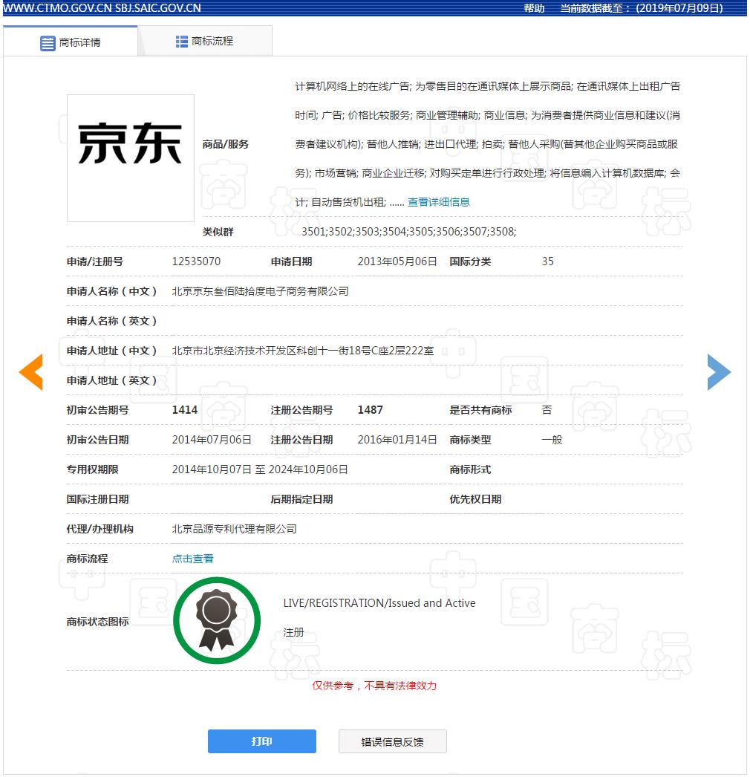Open the 查看详细信息 link
Image resolution: width=750 pixels, height=777 pixels.
(x=438, y=202)
